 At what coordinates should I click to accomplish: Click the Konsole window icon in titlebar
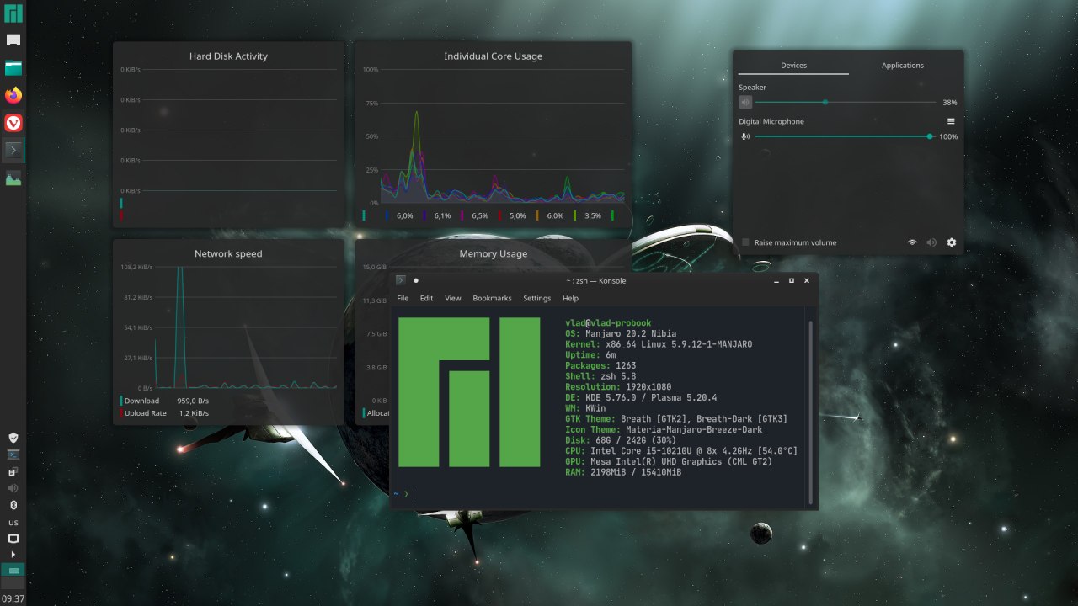pos(401,280)
